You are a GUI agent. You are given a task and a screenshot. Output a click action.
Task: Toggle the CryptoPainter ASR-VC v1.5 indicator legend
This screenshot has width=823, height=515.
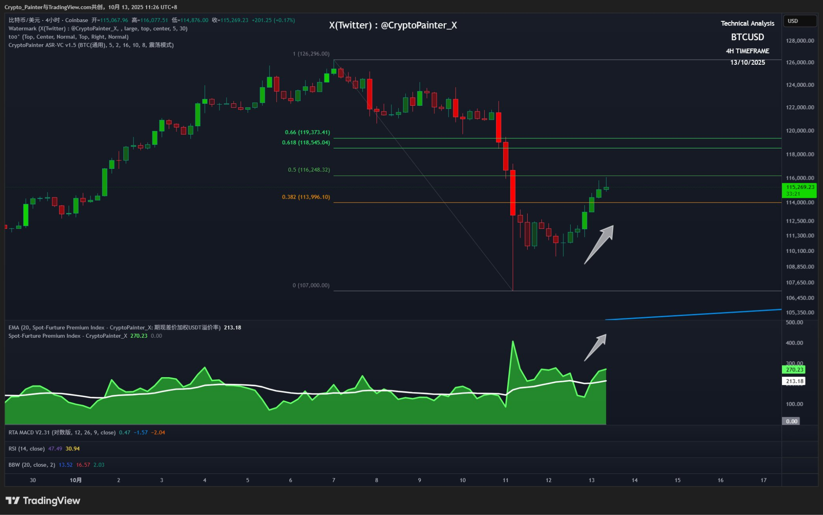pyautogui.click(x=43, y=45)
